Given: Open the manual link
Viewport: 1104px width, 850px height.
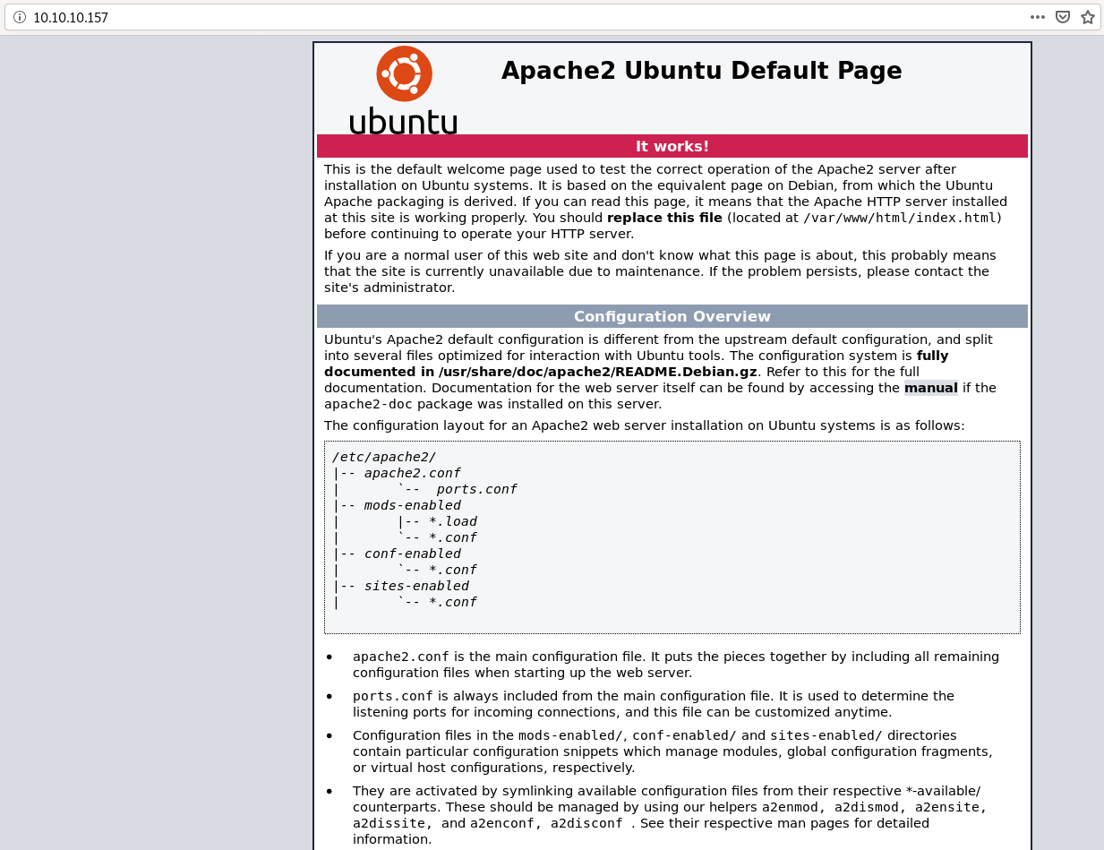Looking at the screenshot, I should coord(930,388).
